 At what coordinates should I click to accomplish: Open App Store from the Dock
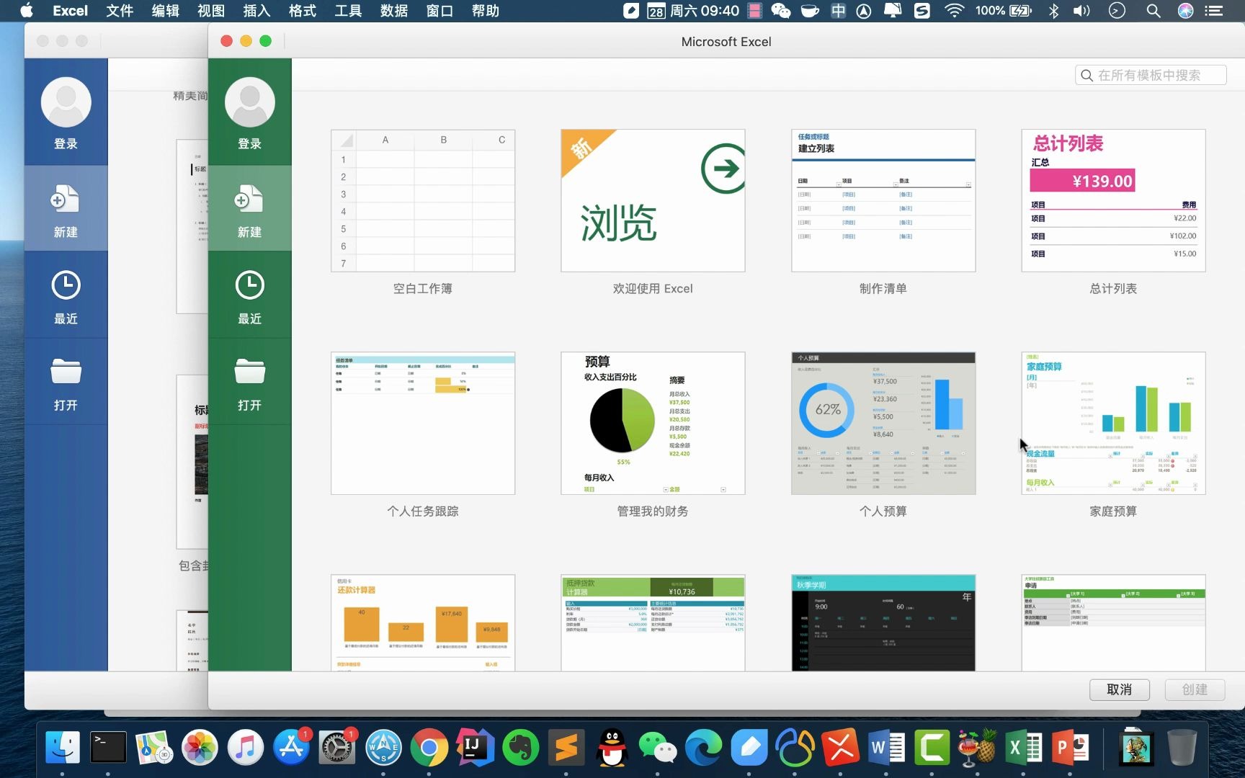291,748
